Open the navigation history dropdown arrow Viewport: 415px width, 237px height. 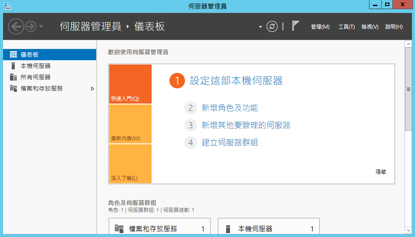tap(41, 26)
